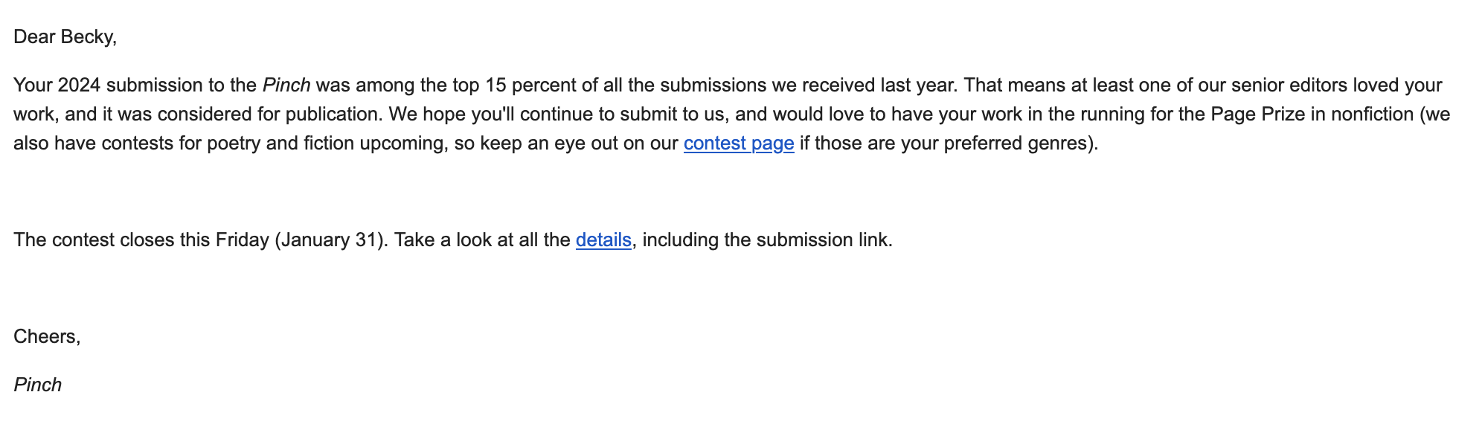Screen dimensions: 1482x424
Task: Open the "contest page" hyperlink
Action: click(x=738, y=143)
